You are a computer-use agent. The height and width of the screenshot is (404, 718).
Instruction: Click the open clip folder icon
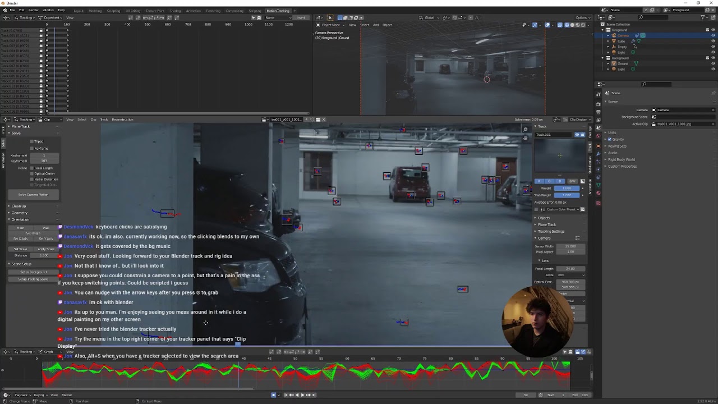click(x=317, y=120)
